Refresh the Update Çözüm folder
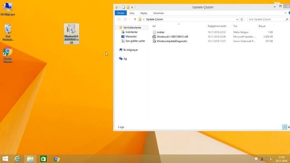This screenshot has width=290, height=163. pos(242,19)
